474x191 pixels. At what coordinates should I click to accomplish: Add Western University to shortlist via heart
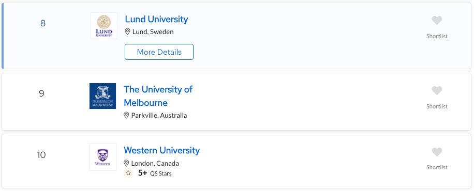click(x=437, y=152)
